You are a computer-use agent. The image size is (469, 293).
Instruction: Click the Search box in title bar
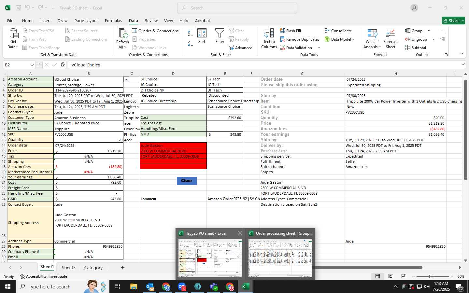click(237, 8)
